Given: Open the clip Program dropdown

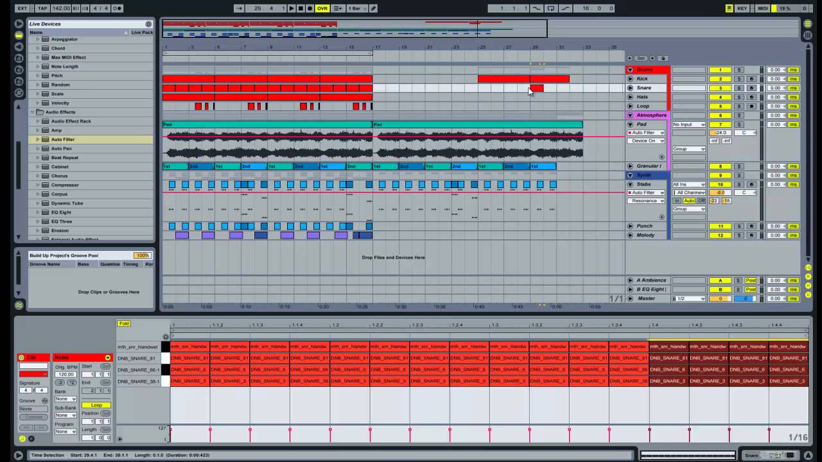Looking at the screenshot, I should 66,431.
